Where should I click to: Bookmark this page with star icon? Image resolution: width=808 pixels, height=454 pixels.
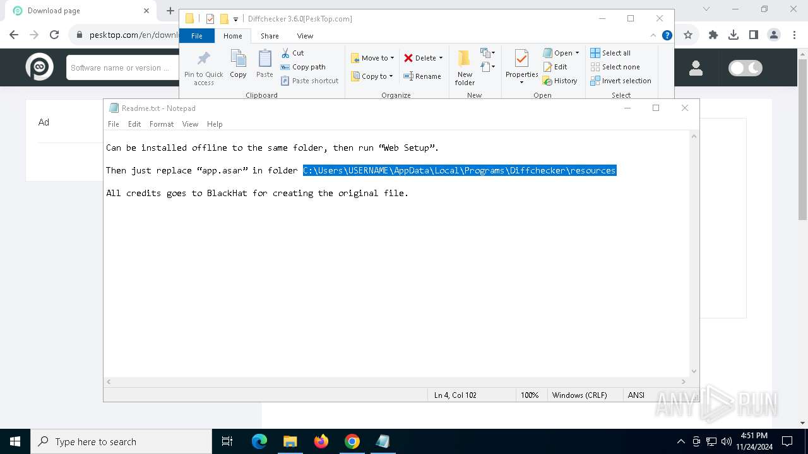[688, 35]
